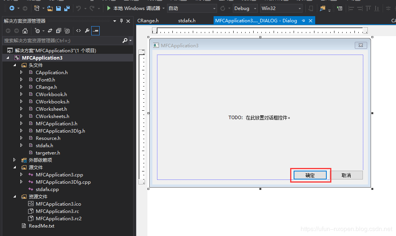Click inside the Solution Explorer search box
396x236 pixels.
coord(62,40)
